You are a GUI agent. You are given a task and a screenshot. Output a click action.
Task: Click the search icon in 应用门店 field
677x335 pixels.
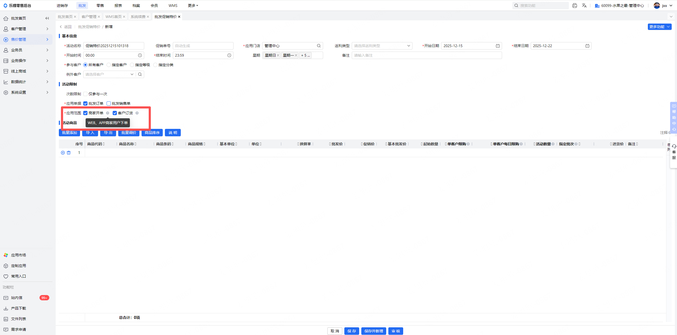click(x=319, y=46)
